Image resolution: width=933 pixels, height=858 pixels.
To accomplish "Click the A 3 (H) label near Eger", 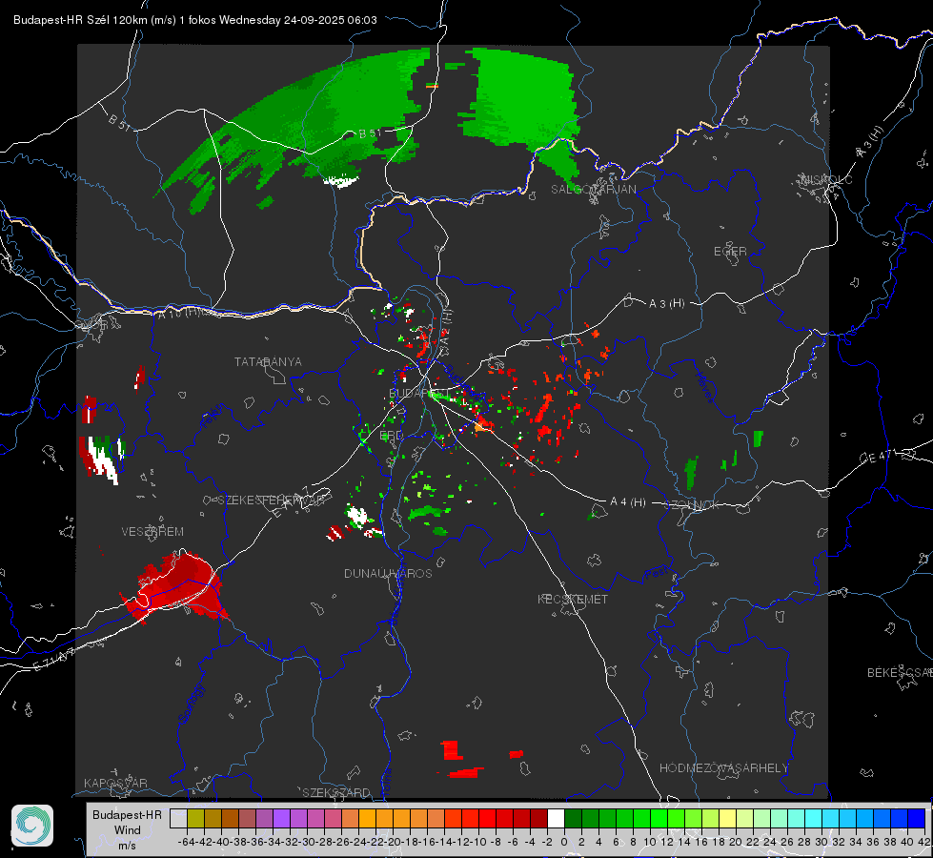I will click(x=666, y=304).
